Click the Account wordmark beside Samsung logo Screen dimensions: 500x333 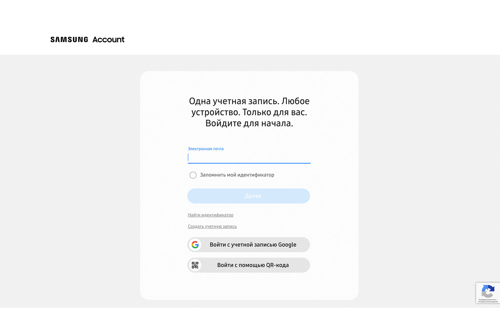click(x=108, y=39)
